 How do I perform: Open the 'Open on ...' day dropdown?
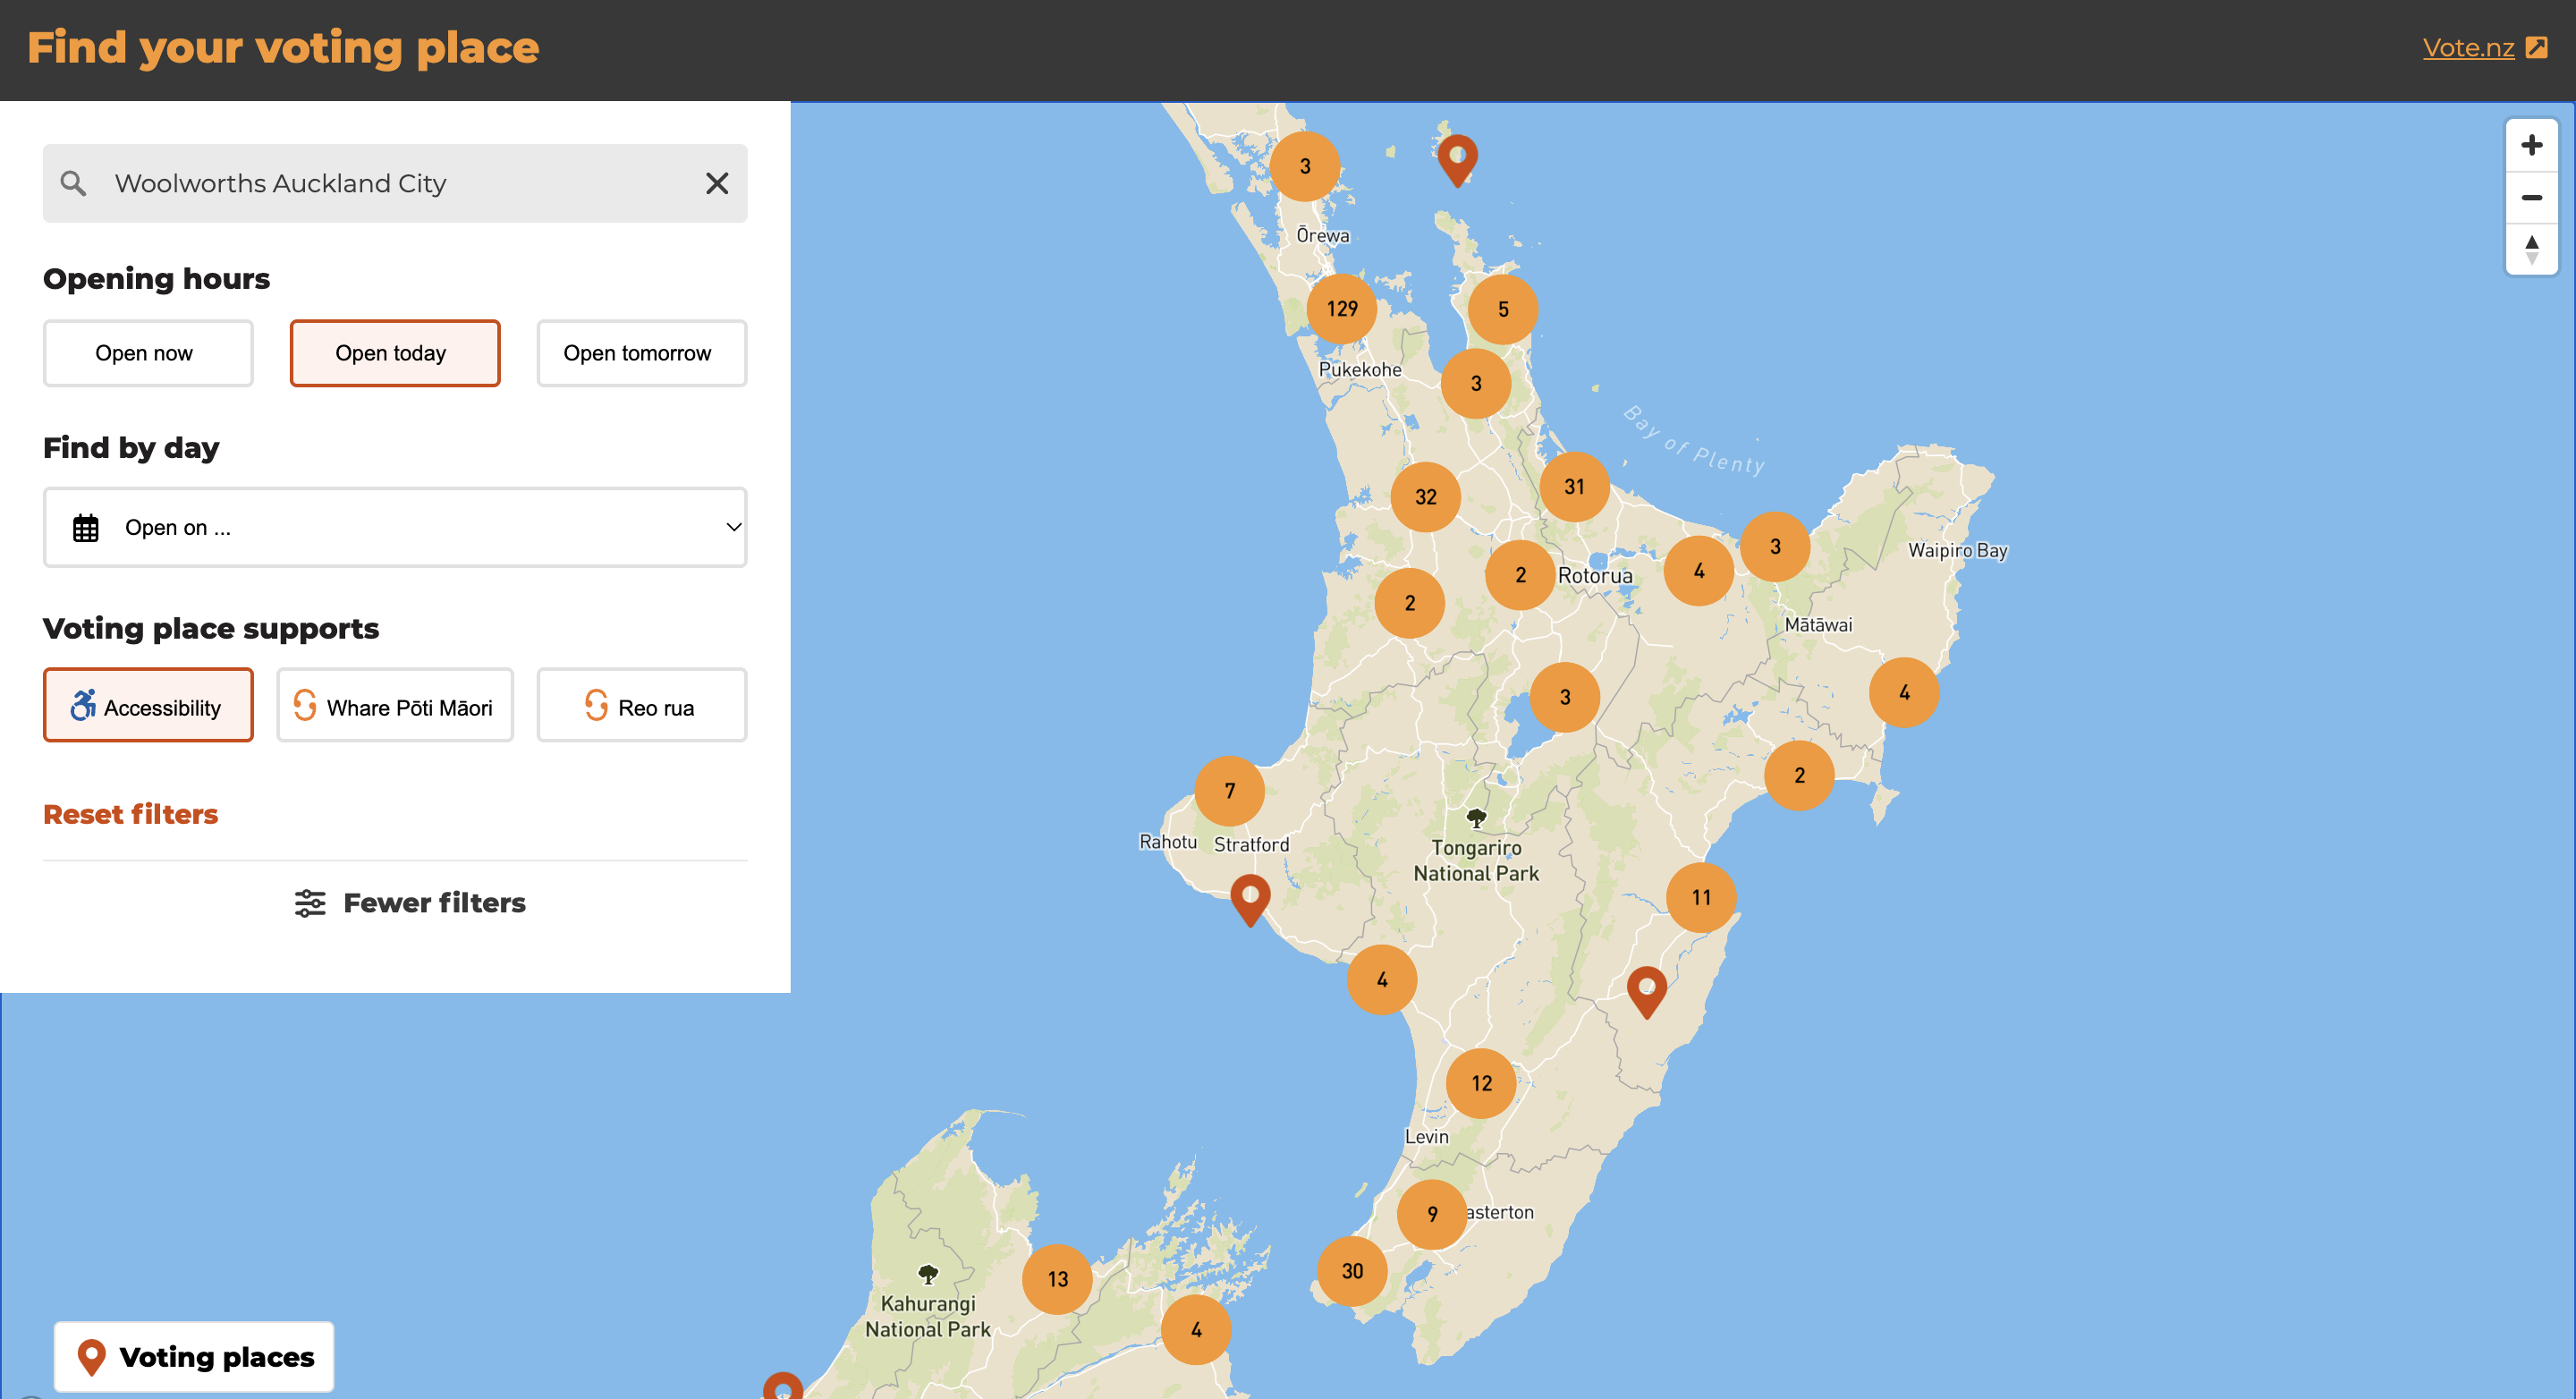[395, 527]
